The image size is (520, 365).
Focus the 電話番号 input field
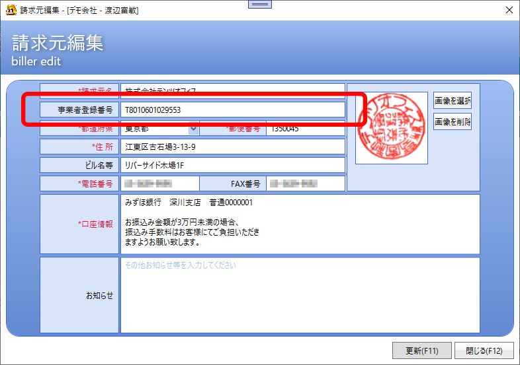tap(159, 183)
